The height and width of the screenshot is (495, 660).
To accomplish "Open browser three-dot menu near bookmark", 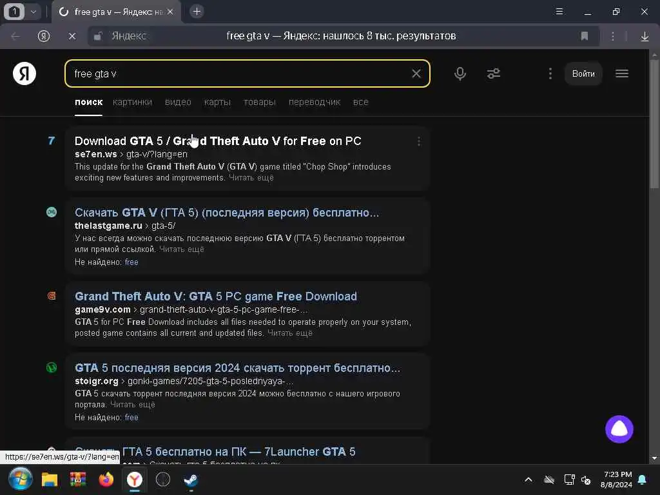I will pyautogui.click(x=613, y=36).
